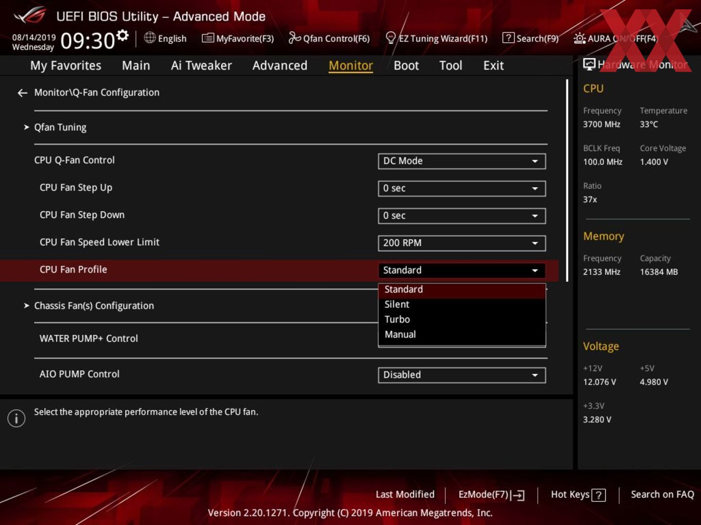Open CPU Q-Fan Control DC Mode dropdown
Viewport: 701px width, 525px height.
click(462, 161)
